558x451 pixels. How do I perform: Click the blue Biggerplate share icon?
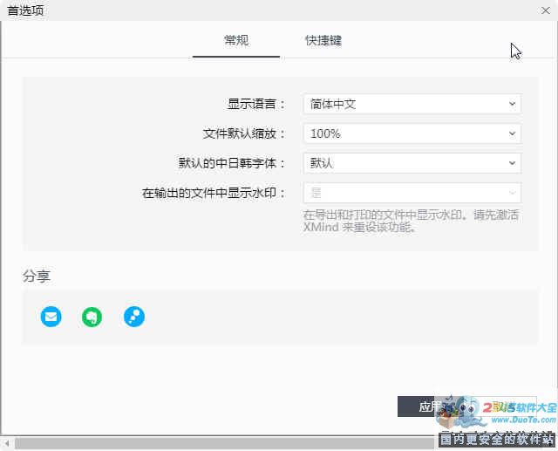(x=133, y=317)
